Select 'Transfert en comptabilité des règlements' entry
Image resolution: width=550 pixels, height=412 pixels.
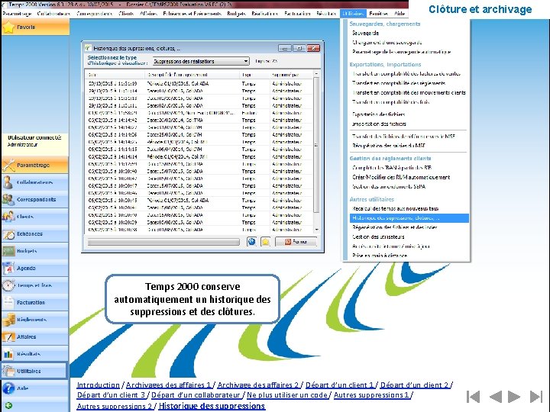399,83
